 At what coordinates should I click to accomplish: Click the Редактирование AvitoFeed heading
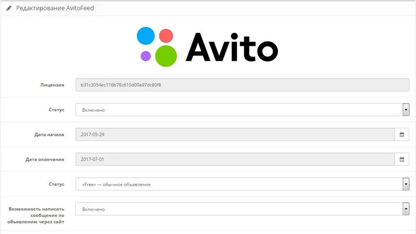[x=55, y=8]
